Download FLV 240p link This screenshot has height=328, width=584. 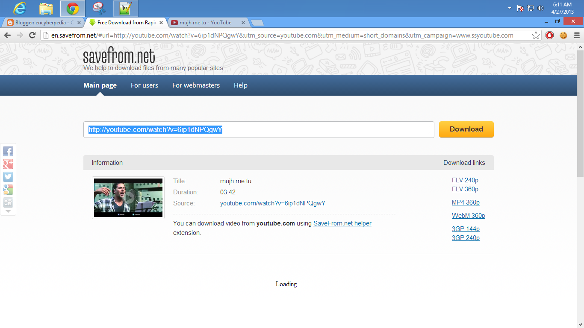pyautogui.click(x=465, y=180)
